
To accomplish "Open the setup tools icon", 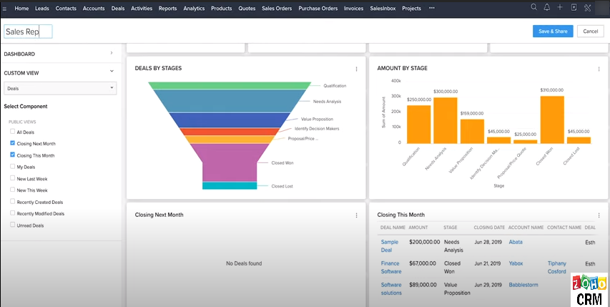I will coord(587,8).
